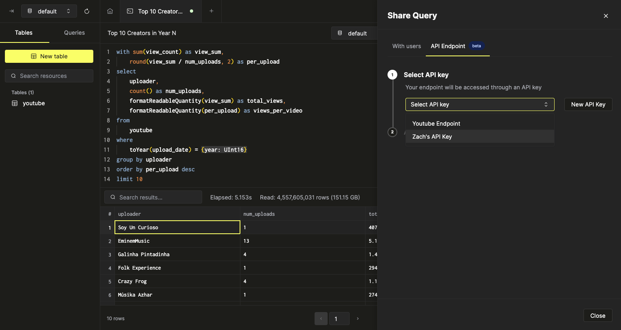
Task: Select Zach's API Key from the list
Action: tap(432, 136)
